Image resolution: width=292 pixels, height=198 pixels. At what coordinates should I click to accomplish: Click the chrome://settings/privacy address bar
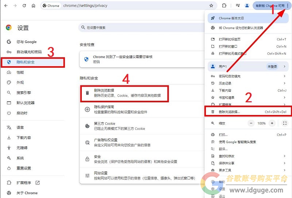coord(128,5)
